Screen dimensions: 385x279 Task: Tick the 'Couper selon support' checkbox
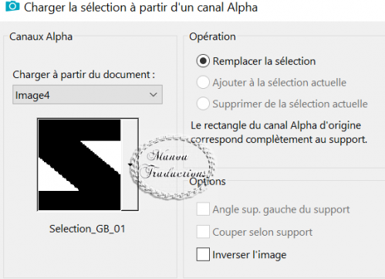(203, 232)
